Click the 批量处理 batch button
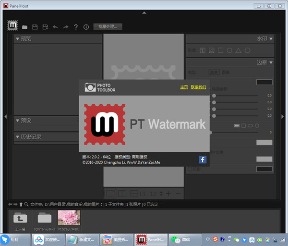The image size is (288, 246). [108, 26]
